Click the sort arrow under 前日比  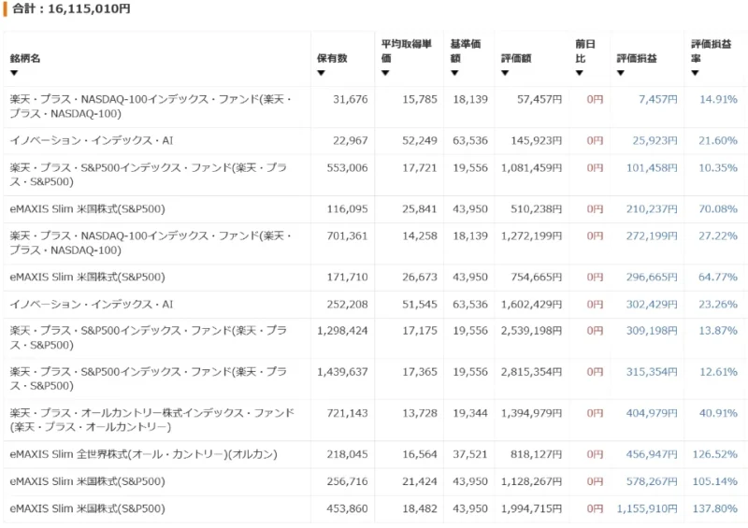click(x=579, y=73)
